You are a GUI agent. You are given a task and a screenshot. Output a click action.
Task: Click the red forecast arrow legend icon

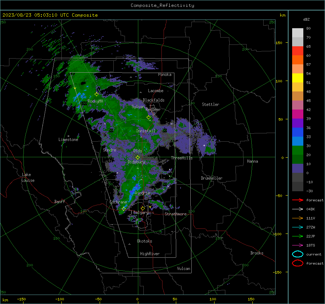tap(298, 200)
